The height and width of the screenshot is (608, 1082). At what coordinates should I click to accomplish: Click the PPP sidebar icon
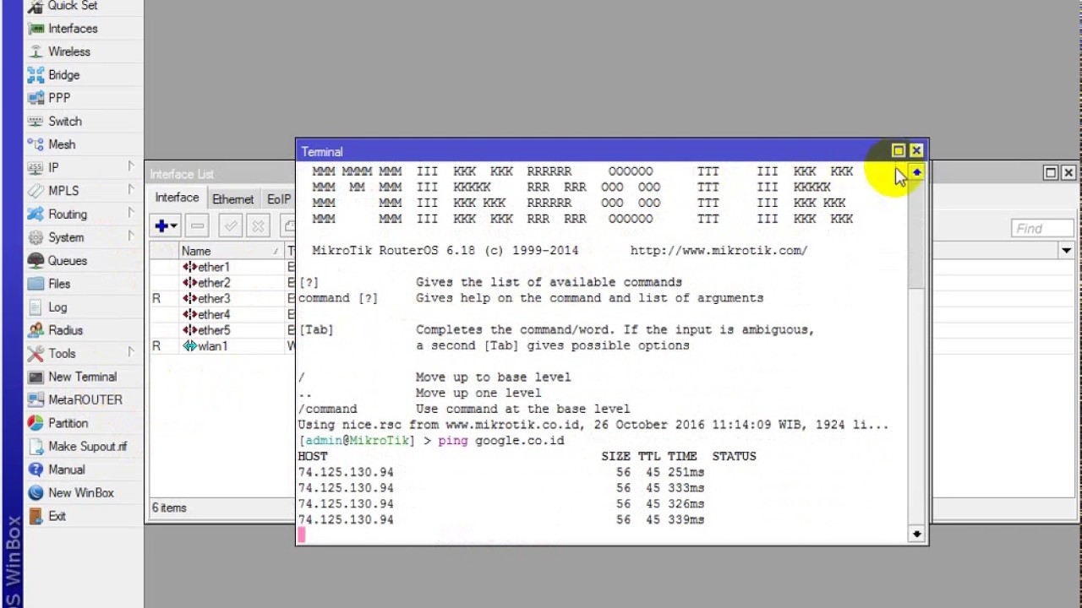35,98
